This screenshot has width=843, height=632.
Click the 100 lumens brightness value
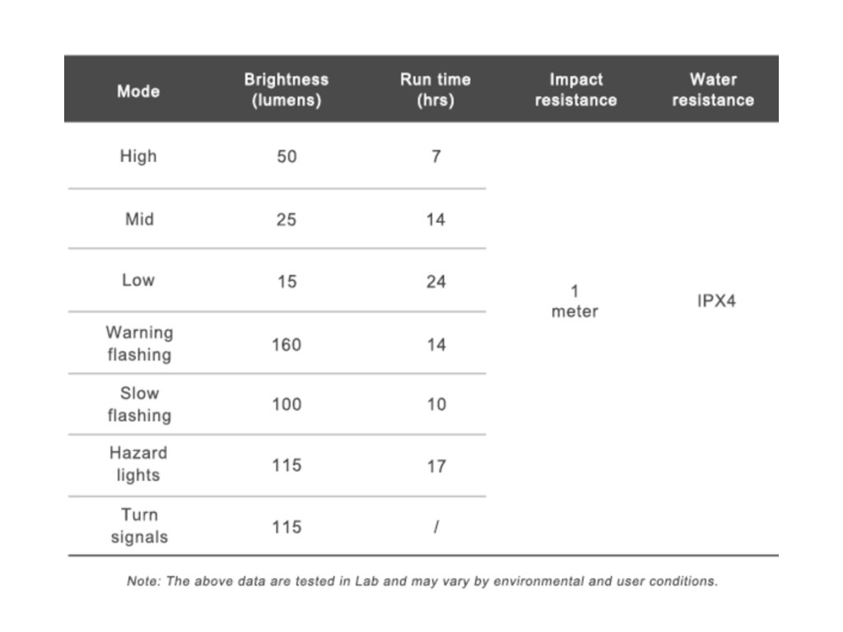pos(286,405)
